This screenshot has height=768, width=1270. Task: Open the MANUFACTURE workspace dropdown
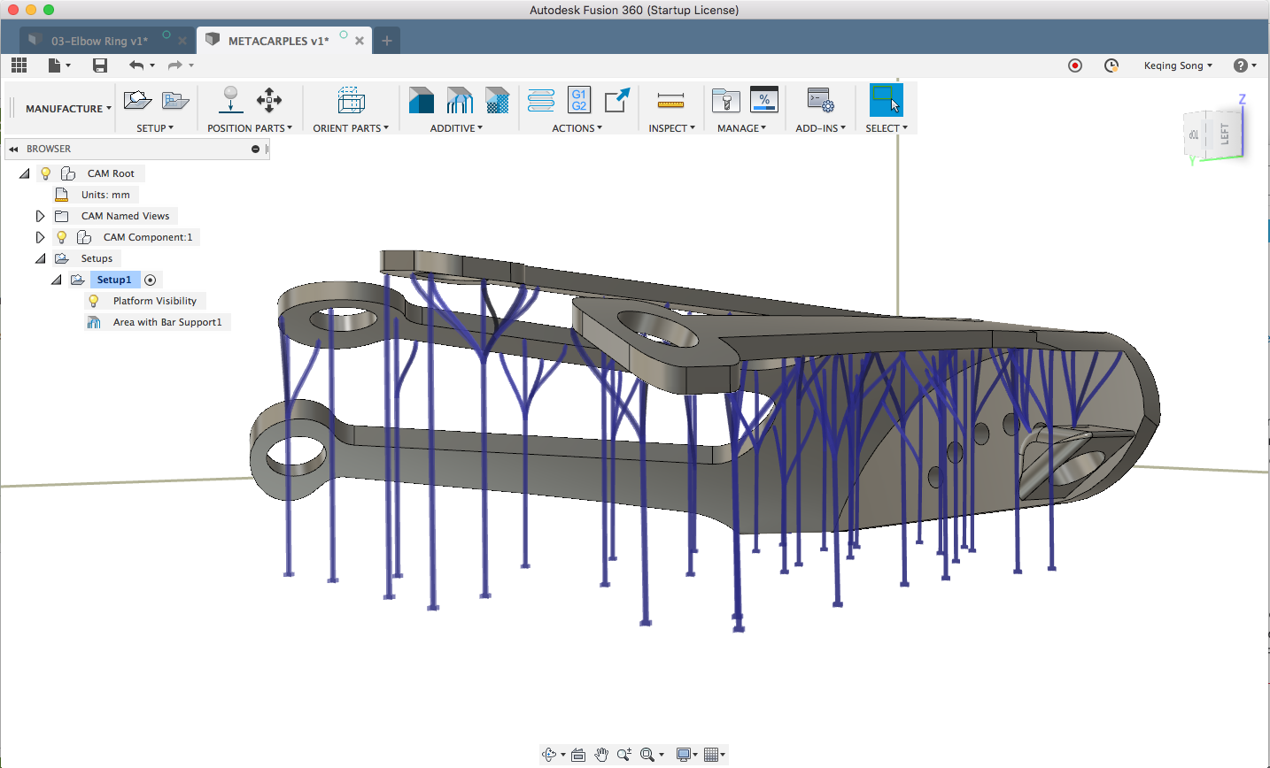point(68,109)
